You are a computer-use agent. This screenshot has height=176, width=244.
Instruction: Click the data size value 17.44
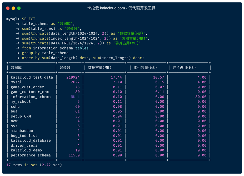(x=116, y=77)
